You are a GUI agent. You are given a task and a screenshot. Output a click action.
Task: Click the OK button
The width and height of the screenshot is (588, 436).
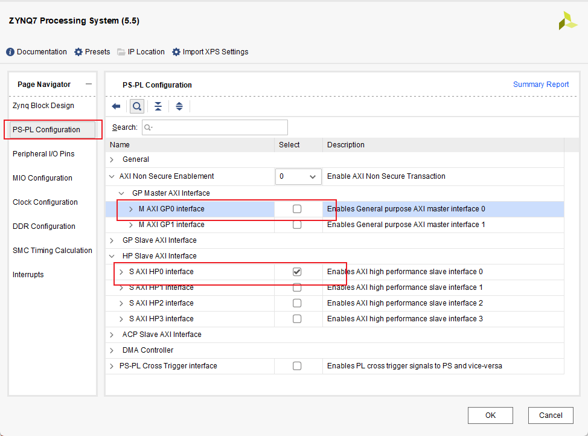pyautogui.click(x=490, y=415)
